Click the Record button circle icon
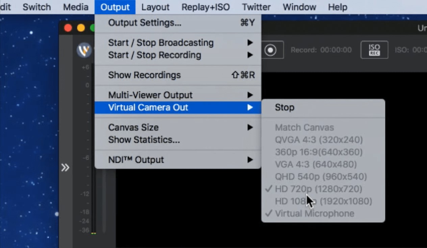 (x=270, y=50)
